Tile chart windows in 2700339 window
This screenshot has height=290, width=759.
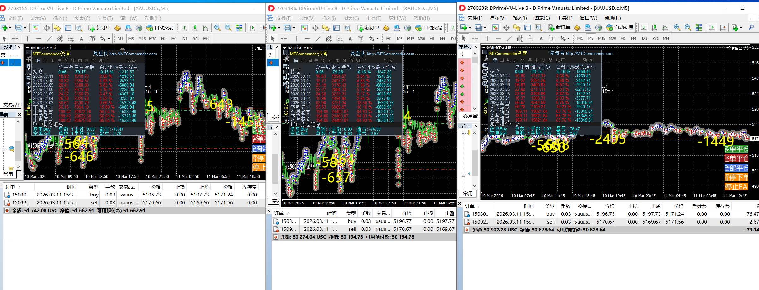(699, 28)
